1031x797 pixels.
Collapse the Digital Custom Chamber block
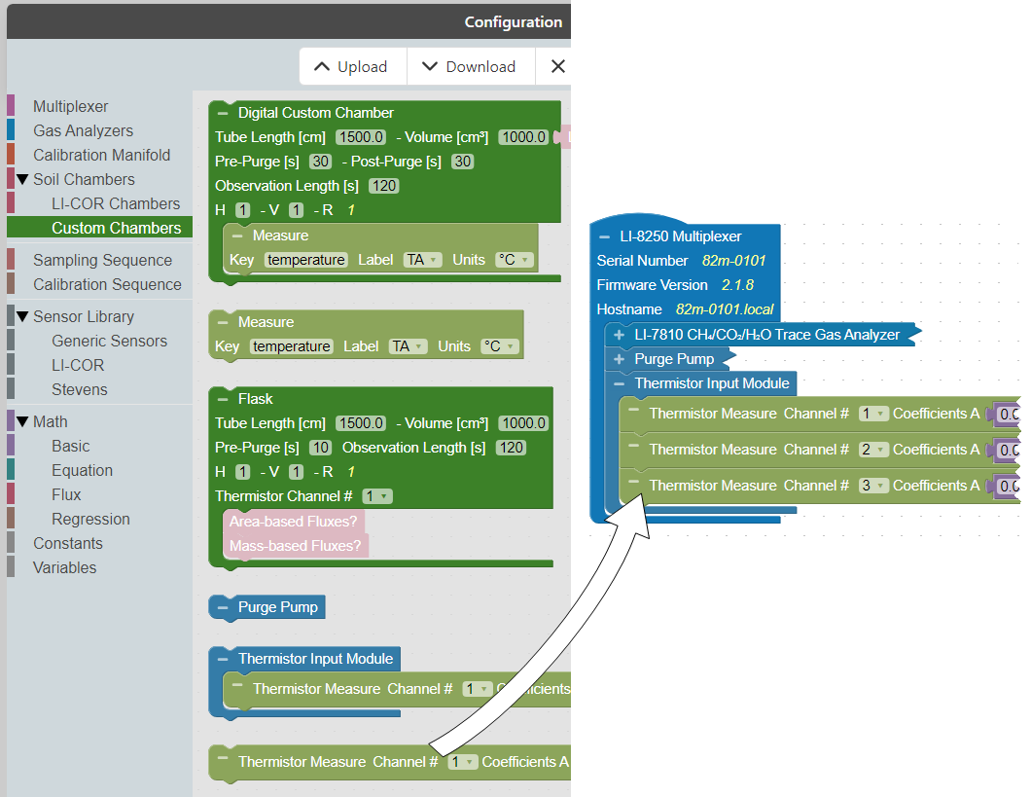223,113
